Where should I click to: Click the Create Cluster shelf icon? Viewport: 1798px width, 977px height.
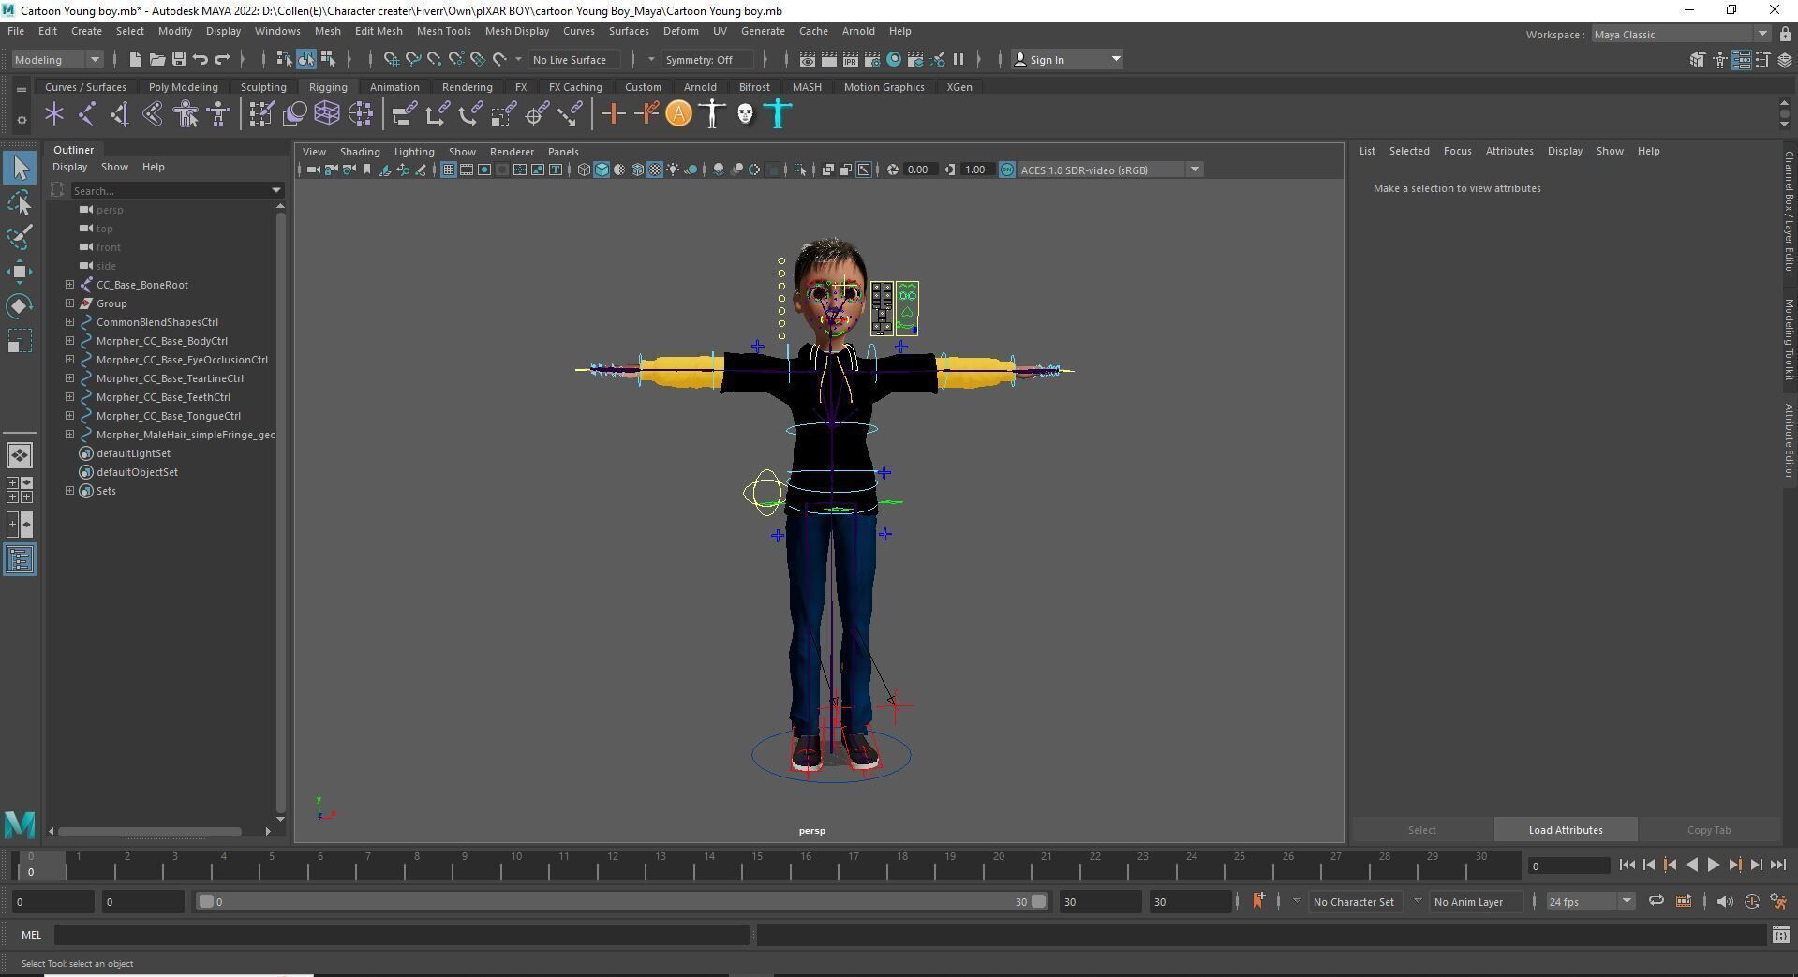click(x=361, y=114)
